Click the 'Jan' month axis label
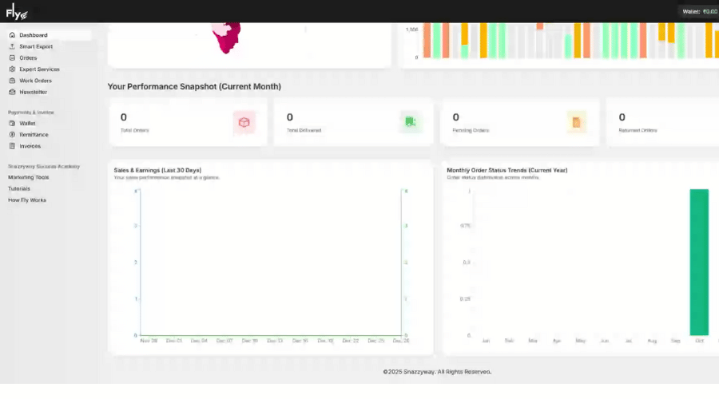 click(486, 341)
